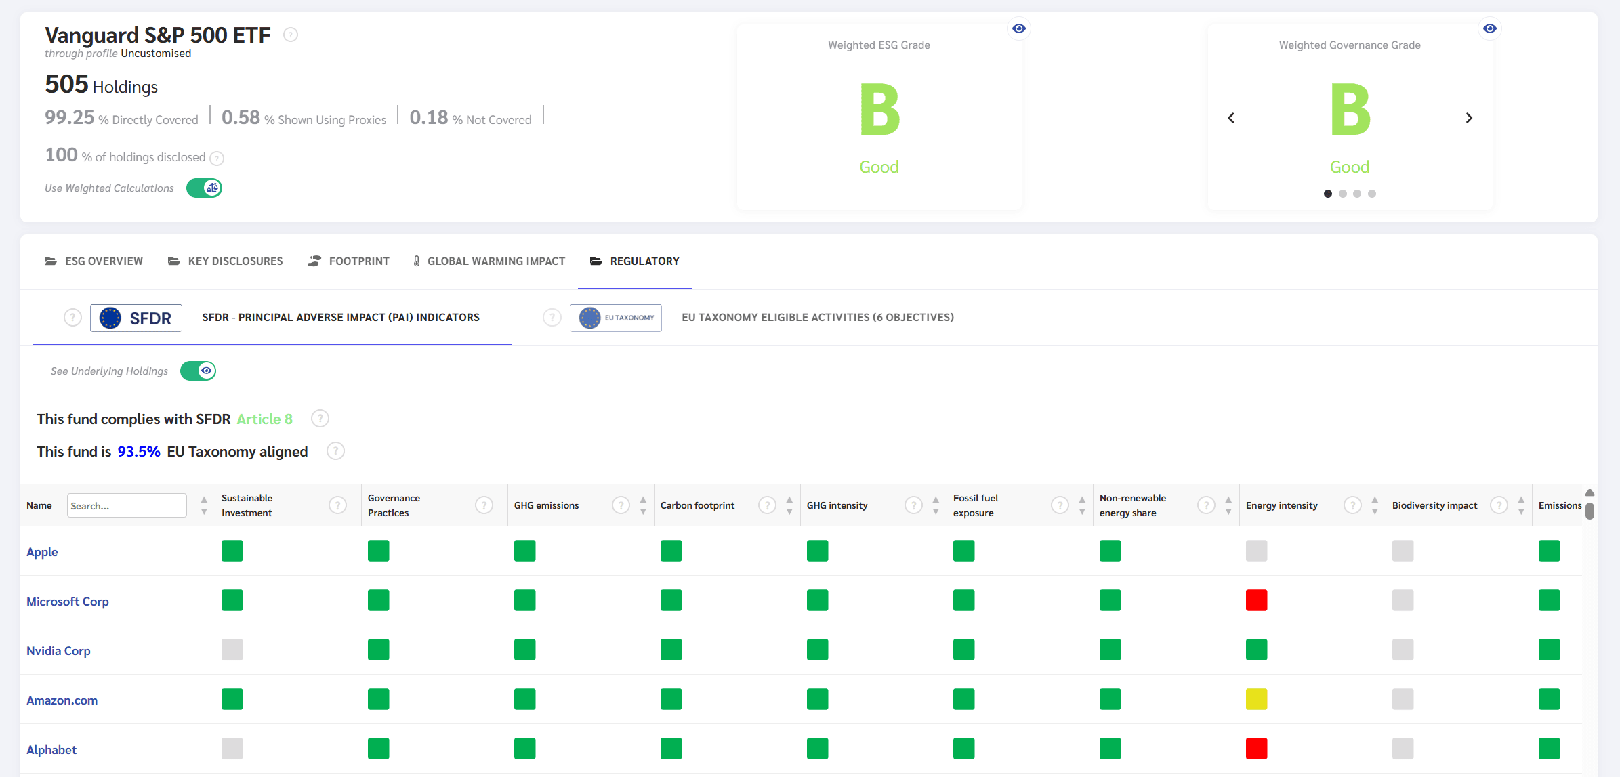Open help icon next to EU Taxonomy aligned
This screenshot has height=777, width=1620.
click(x=335, y=451)
